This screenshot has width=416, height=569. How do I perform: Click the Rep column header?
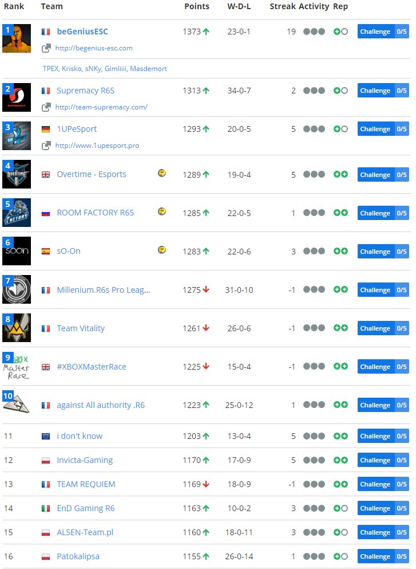click(340, 6)
